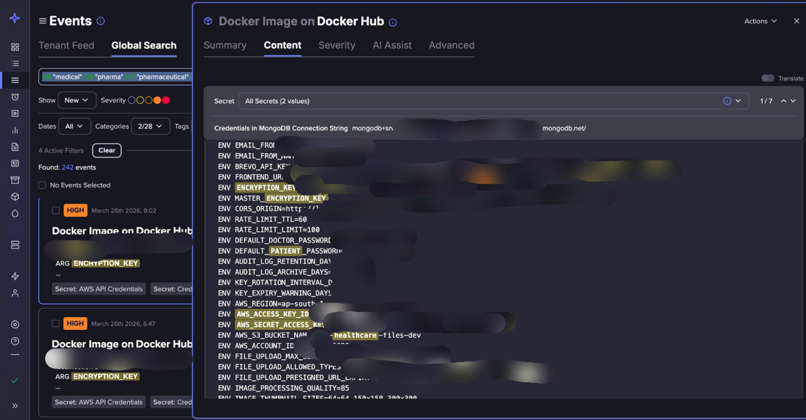Open the document page icon in sidebar

[15, 147]
